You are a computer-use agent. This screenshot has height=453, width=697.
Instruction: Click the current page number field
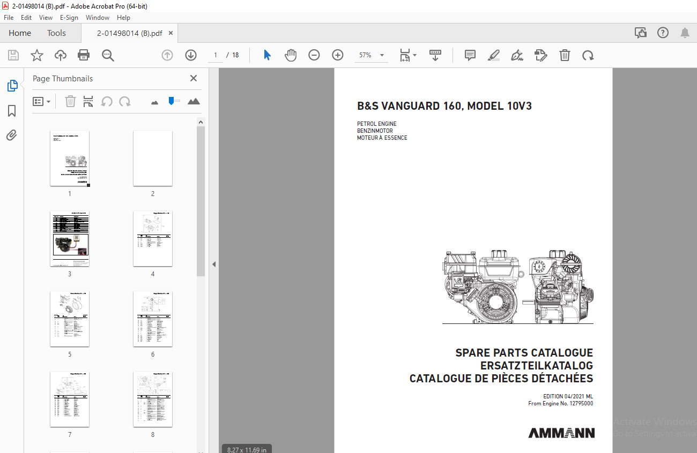click(x=216, y=55)
